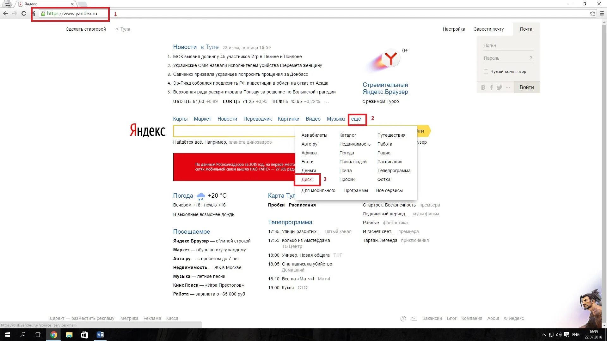Select Диск in the services menu
607x341 pixels.
(306, 179)
